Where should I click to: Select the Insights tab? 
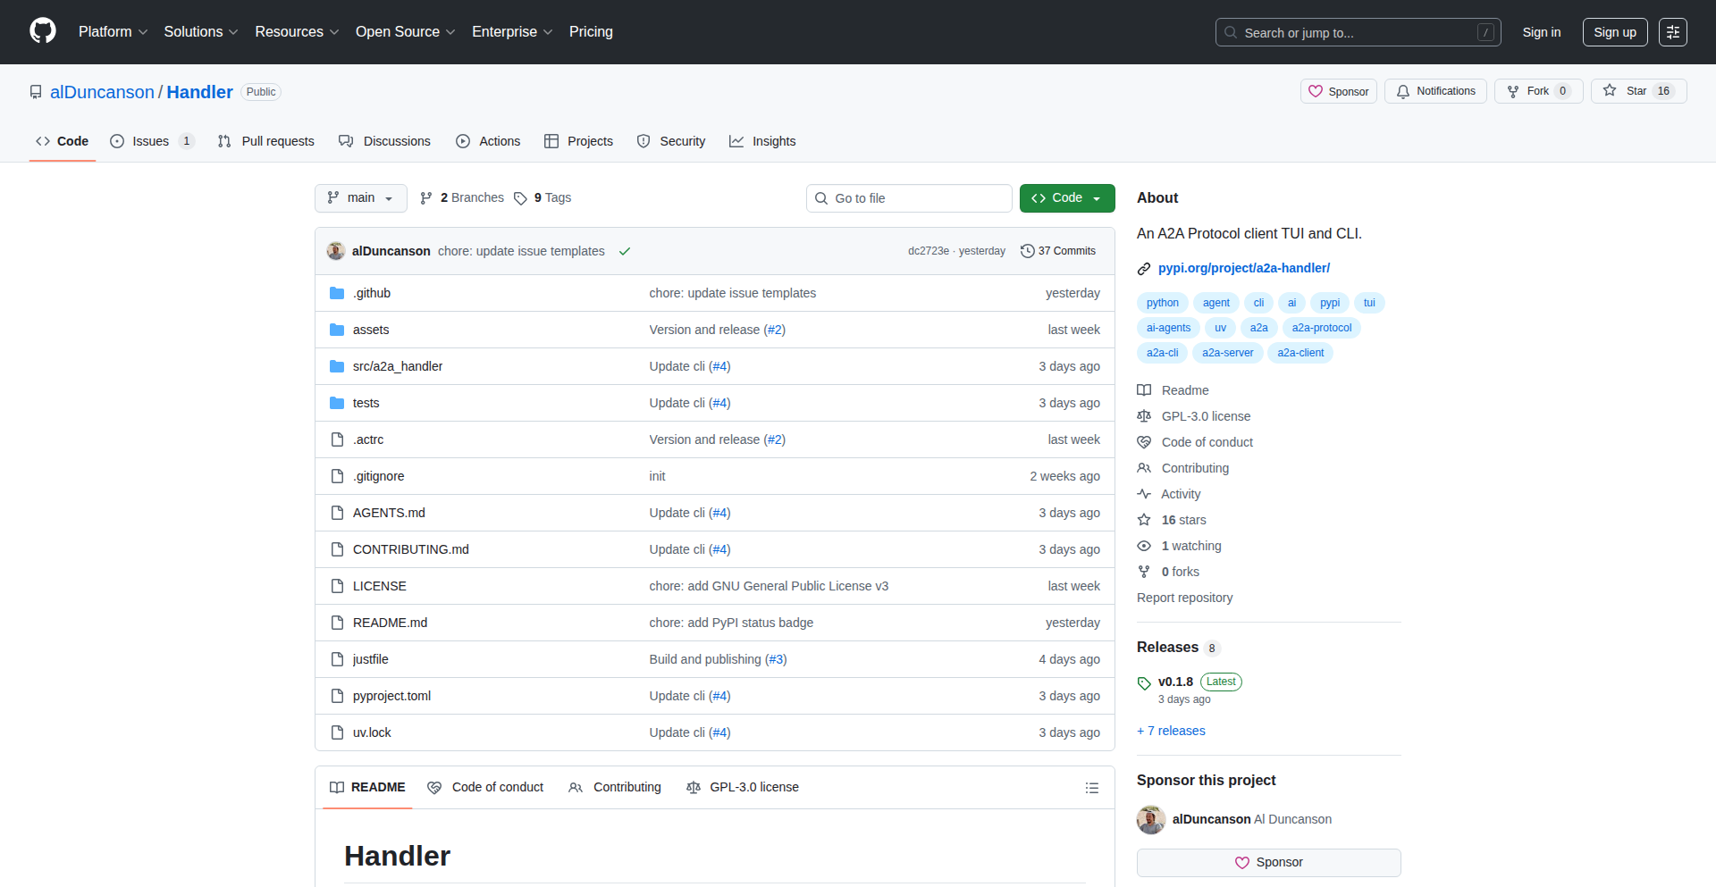(x=762, y=141)
